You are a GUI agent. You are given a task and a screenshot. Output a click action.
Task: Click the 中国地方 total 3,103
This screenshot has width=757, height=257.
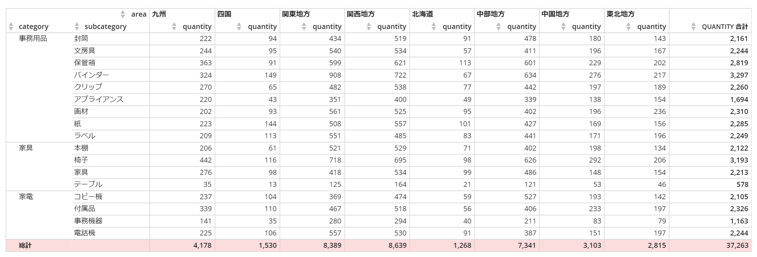click(592, 245)
